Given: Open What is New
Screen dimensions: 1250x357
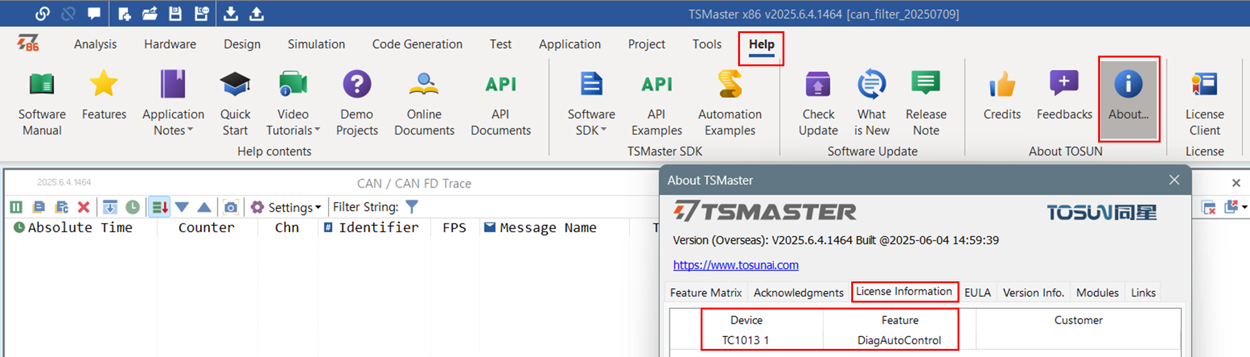Looking at the screenshot, I should [872, 104].
